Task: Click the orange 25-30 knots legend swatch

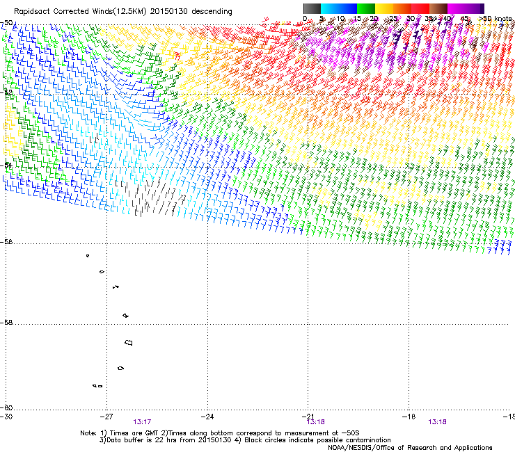Action: (402, 8)
